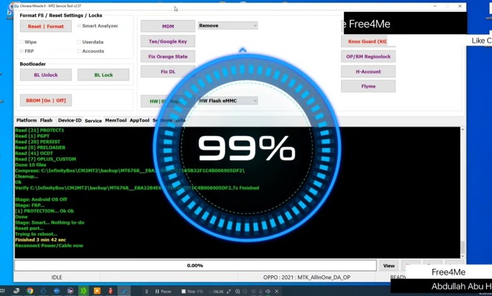492x296 pixels.
Task: Open the MemTool tab
Action: pos(116,120)
